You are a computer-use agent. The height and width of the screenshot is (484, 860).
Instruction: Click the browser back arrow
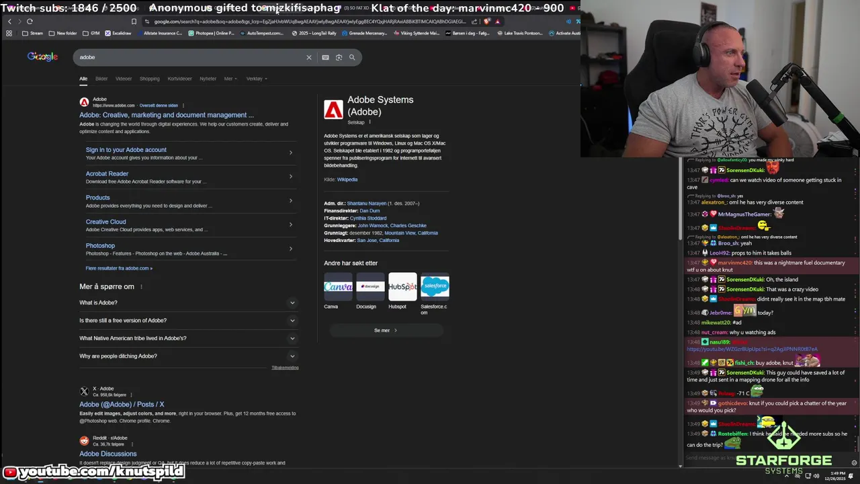tap(9, 22)
